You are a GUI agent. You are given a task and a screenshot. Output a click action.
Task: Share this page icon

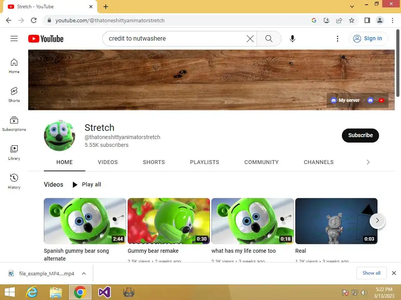click(339, 20)
